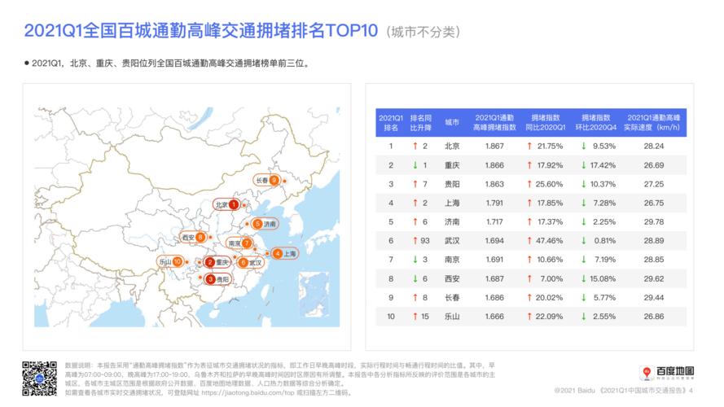Click the congestion index value 1.791
The image size is (724, 407).
click(x=494, y=203)
